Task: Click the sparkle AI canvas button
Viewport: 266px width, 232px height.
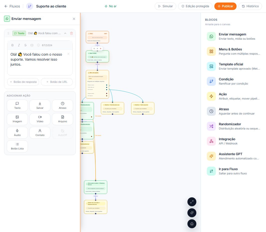Action: (192, 213)
